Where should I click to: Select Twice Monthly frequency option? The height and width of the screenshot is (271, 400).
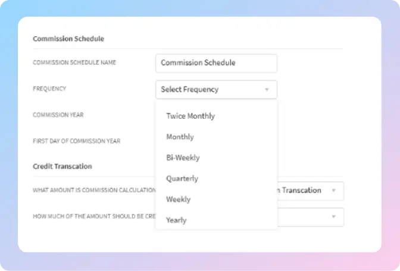coord(190,116)
